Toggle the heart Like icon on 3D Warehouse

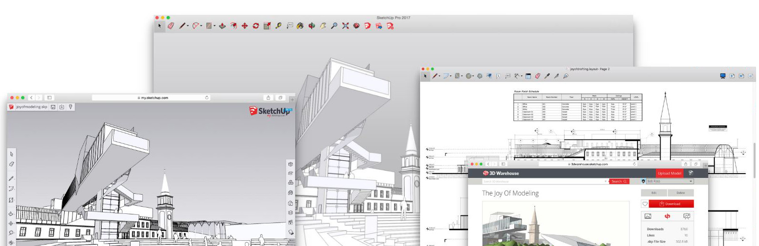point(645,204)
